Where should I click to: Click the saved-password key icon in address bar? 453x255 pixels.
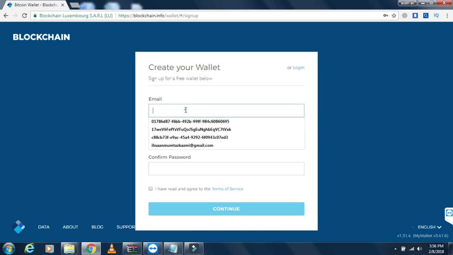(385, 16)
